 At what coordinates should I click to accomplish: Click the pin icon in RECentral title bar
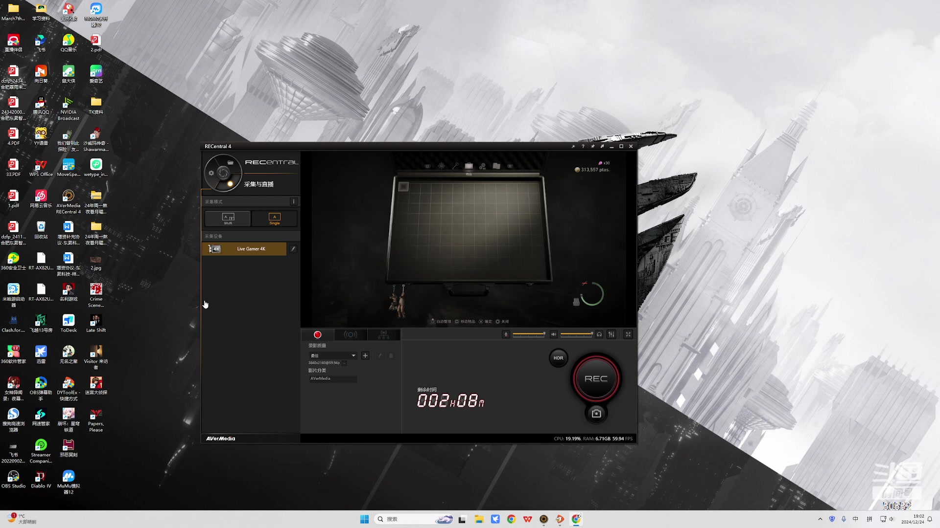592,146
